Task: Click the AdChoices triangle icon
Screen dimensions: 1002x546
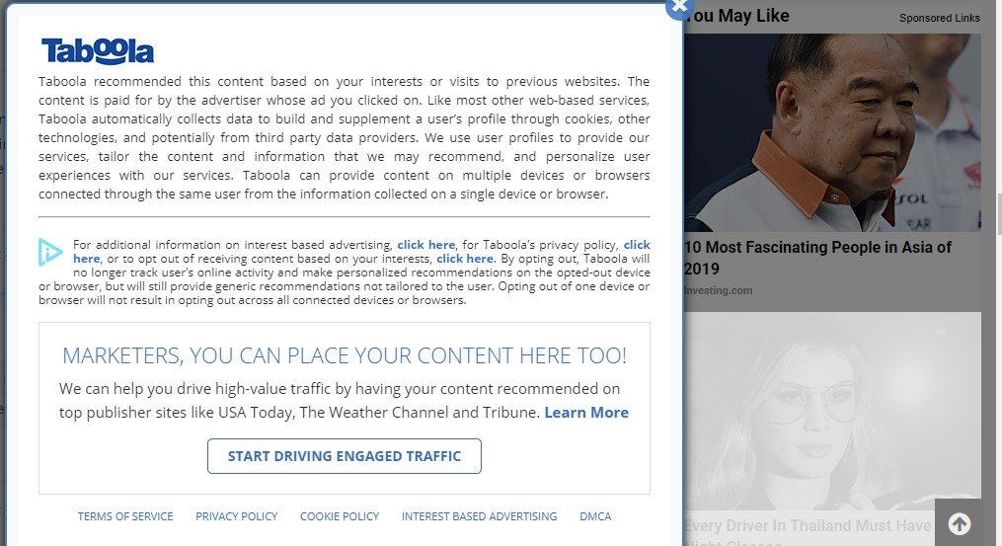Action: (x=49, y=252)
